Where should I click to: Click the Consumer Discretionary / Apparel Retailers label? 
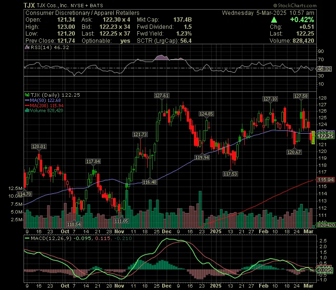tap(83, 13)
